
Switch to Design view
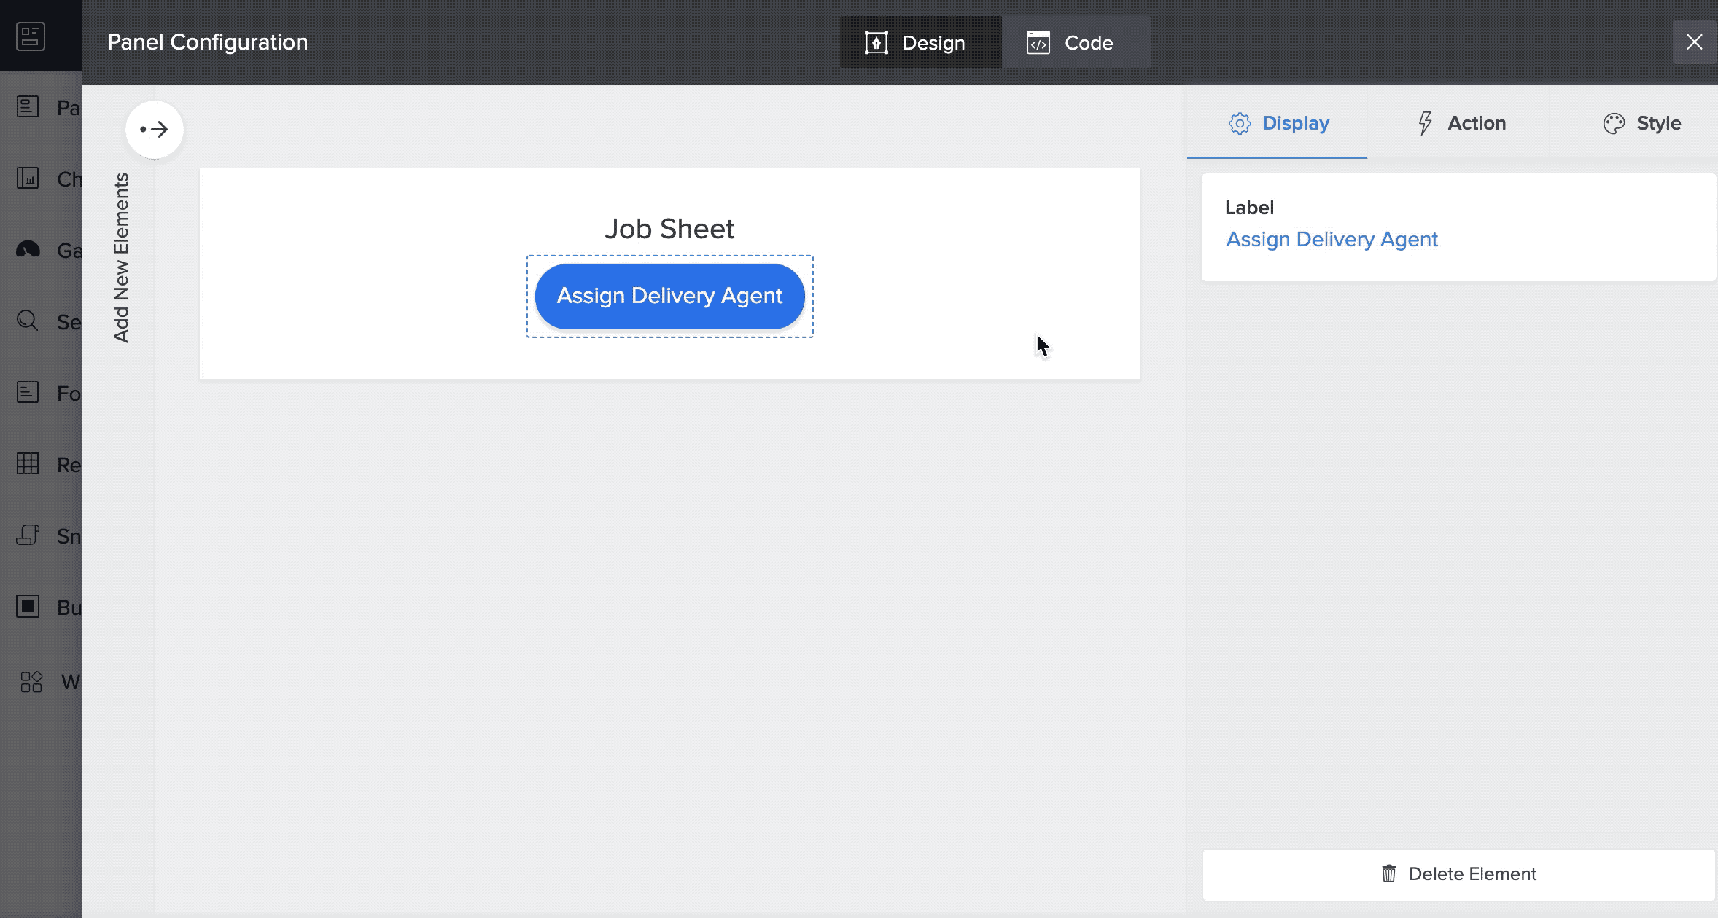(920, 42)
